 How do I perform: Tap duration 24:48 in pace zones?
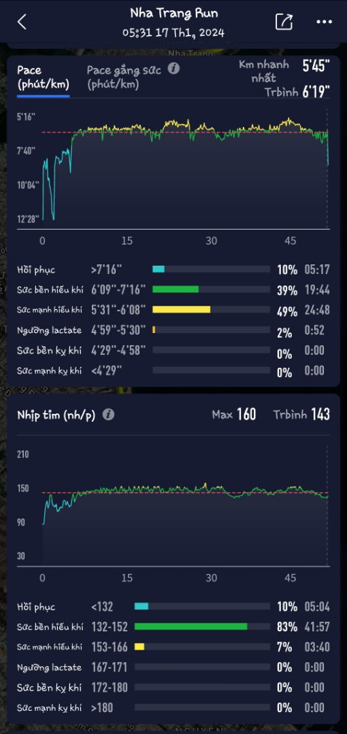click(x=317, y=310)
